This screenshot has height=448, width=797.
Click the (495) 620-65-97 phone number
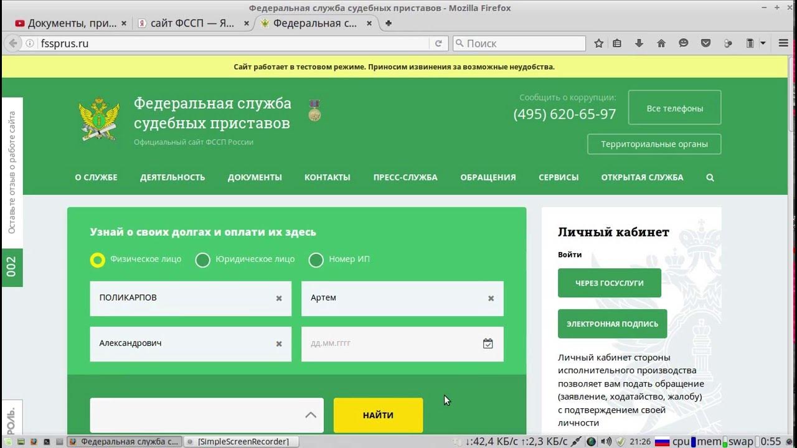pyautogui.click(x=565, y=114)
